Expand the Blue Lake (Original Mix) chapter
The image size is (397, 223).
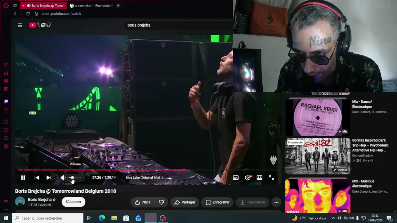(145, 177)
